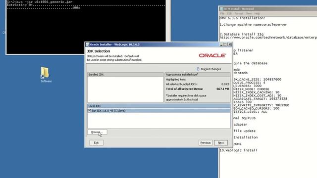Click the JDK Selection heading
317x178 pixels.
tap(99, 51)
